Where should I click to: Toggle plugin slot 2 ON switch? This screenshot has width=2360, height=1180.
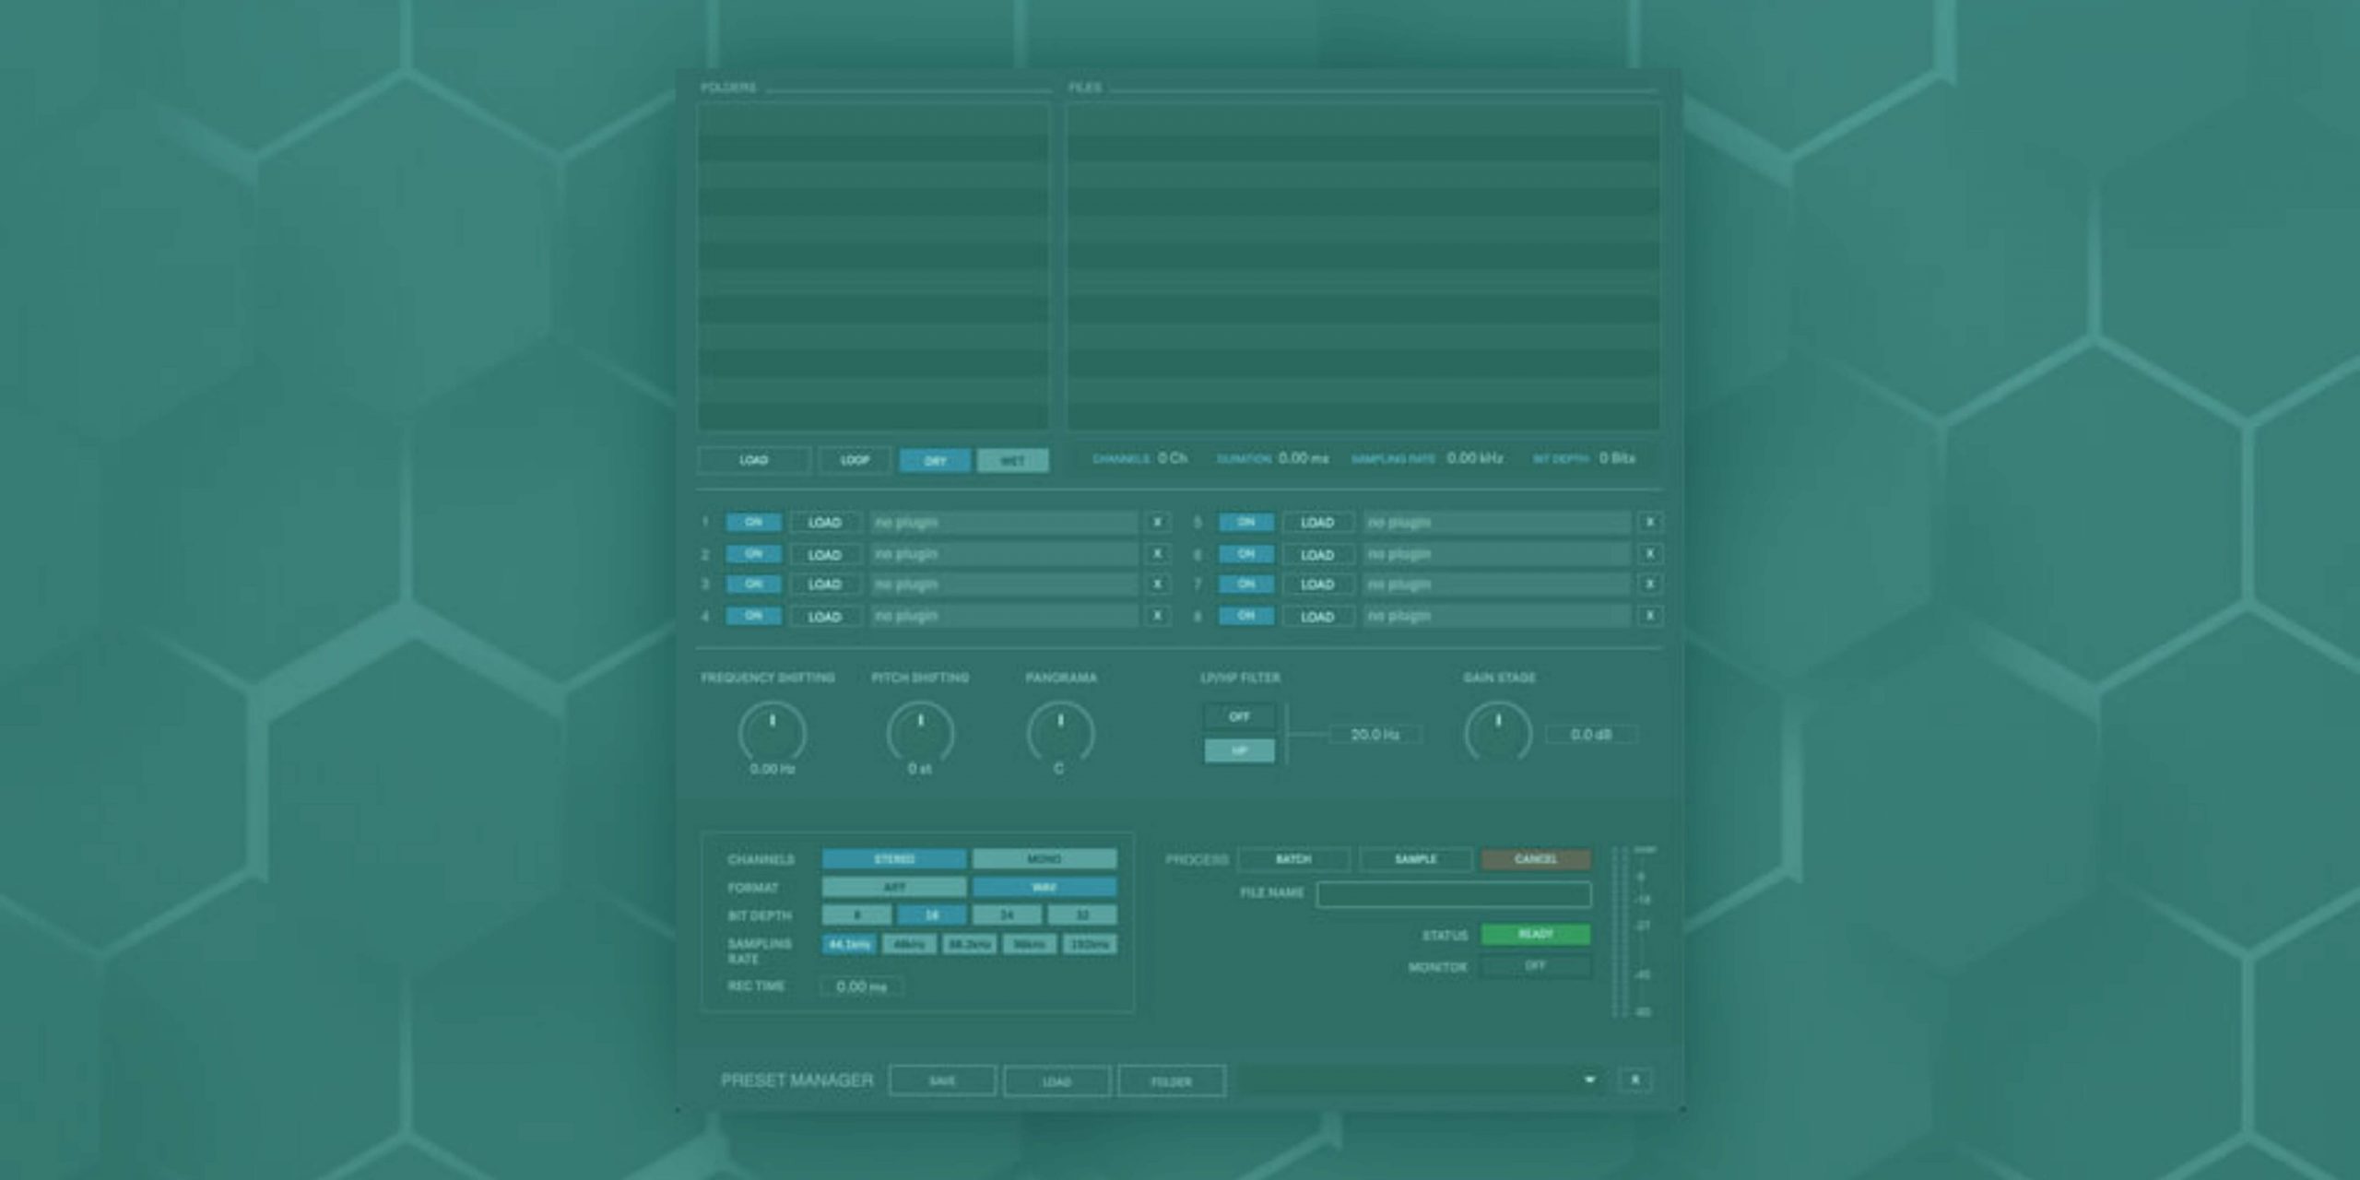click(x=753, y=554)
